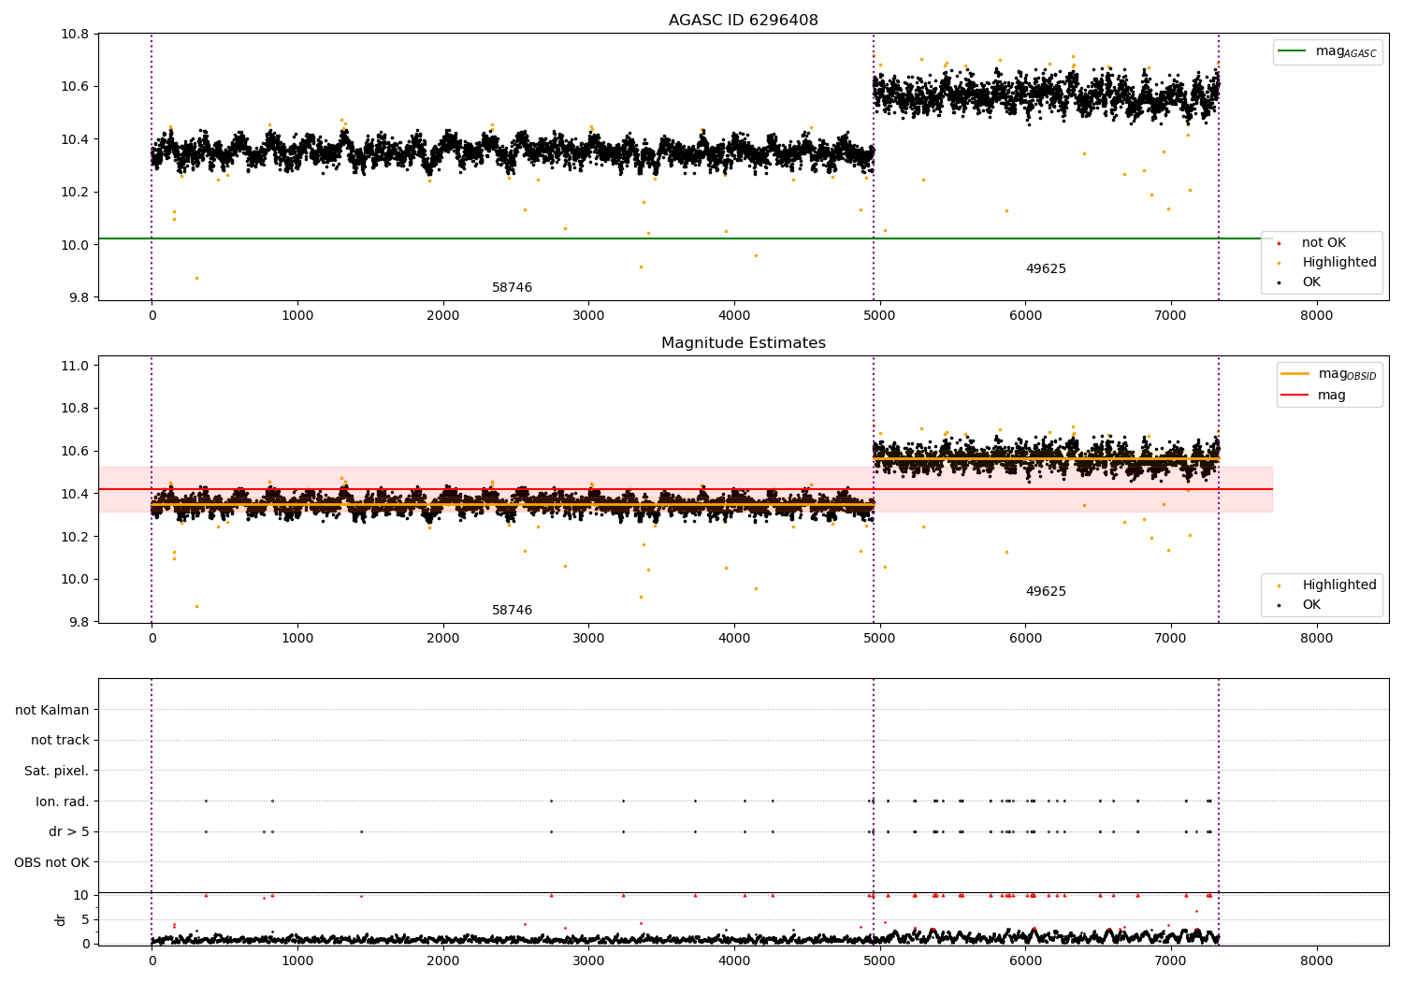Screen dimensions: 1403x982
Task: Click the 11.0 y-axis tick label
Action: point(75,367)
